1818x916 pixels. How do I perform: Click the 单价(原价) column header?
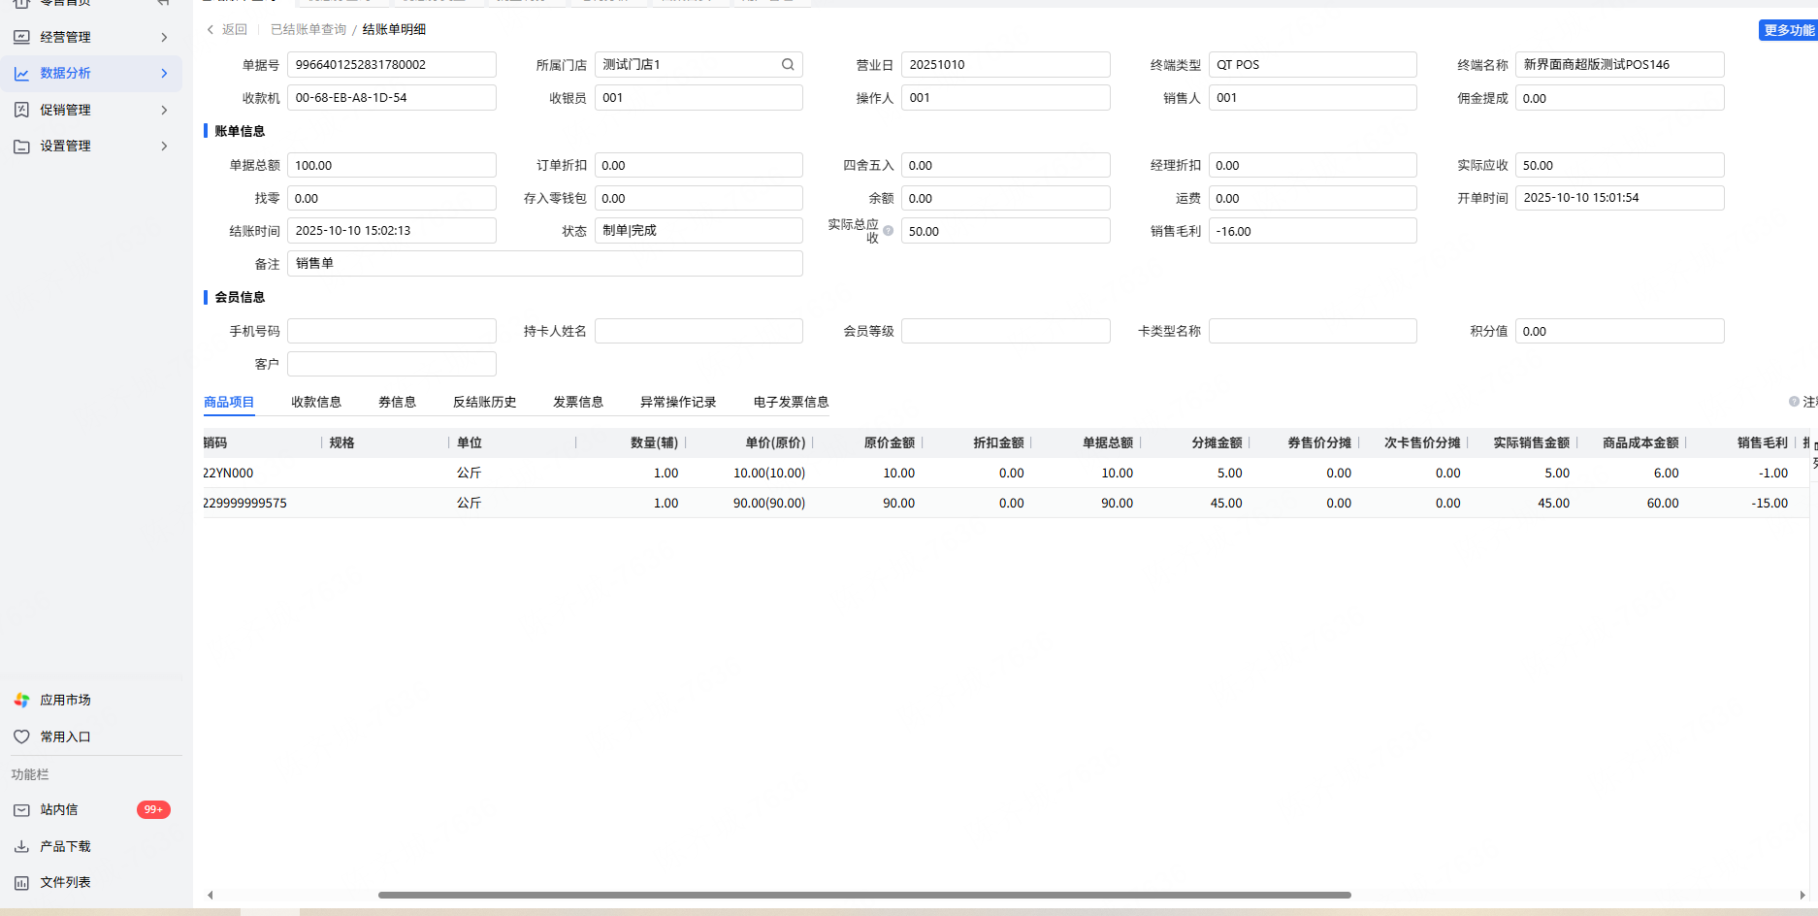(x=750, y=443)
